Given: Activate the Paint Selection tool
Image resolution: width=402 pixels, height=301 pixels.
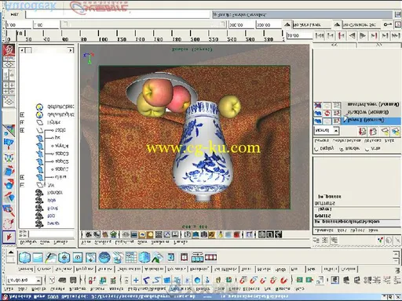Looking at the screenshot, I should point(9,210).
